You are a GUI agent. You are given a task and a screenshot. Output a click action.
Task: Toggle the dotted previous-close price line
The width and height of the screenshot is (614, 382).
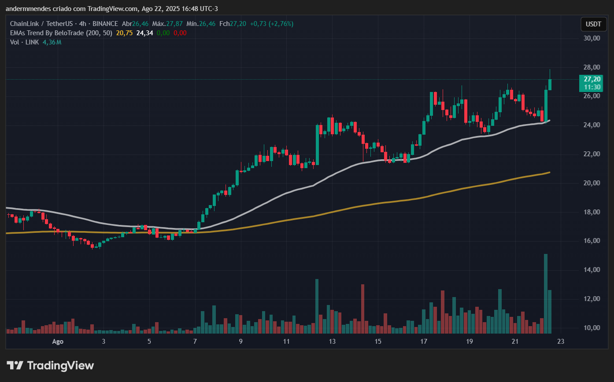(264, 78)
